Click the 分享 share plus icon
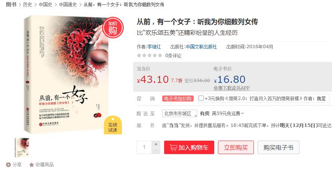Image resolution: width=332 pixels, height=172 pixels. 8,165
